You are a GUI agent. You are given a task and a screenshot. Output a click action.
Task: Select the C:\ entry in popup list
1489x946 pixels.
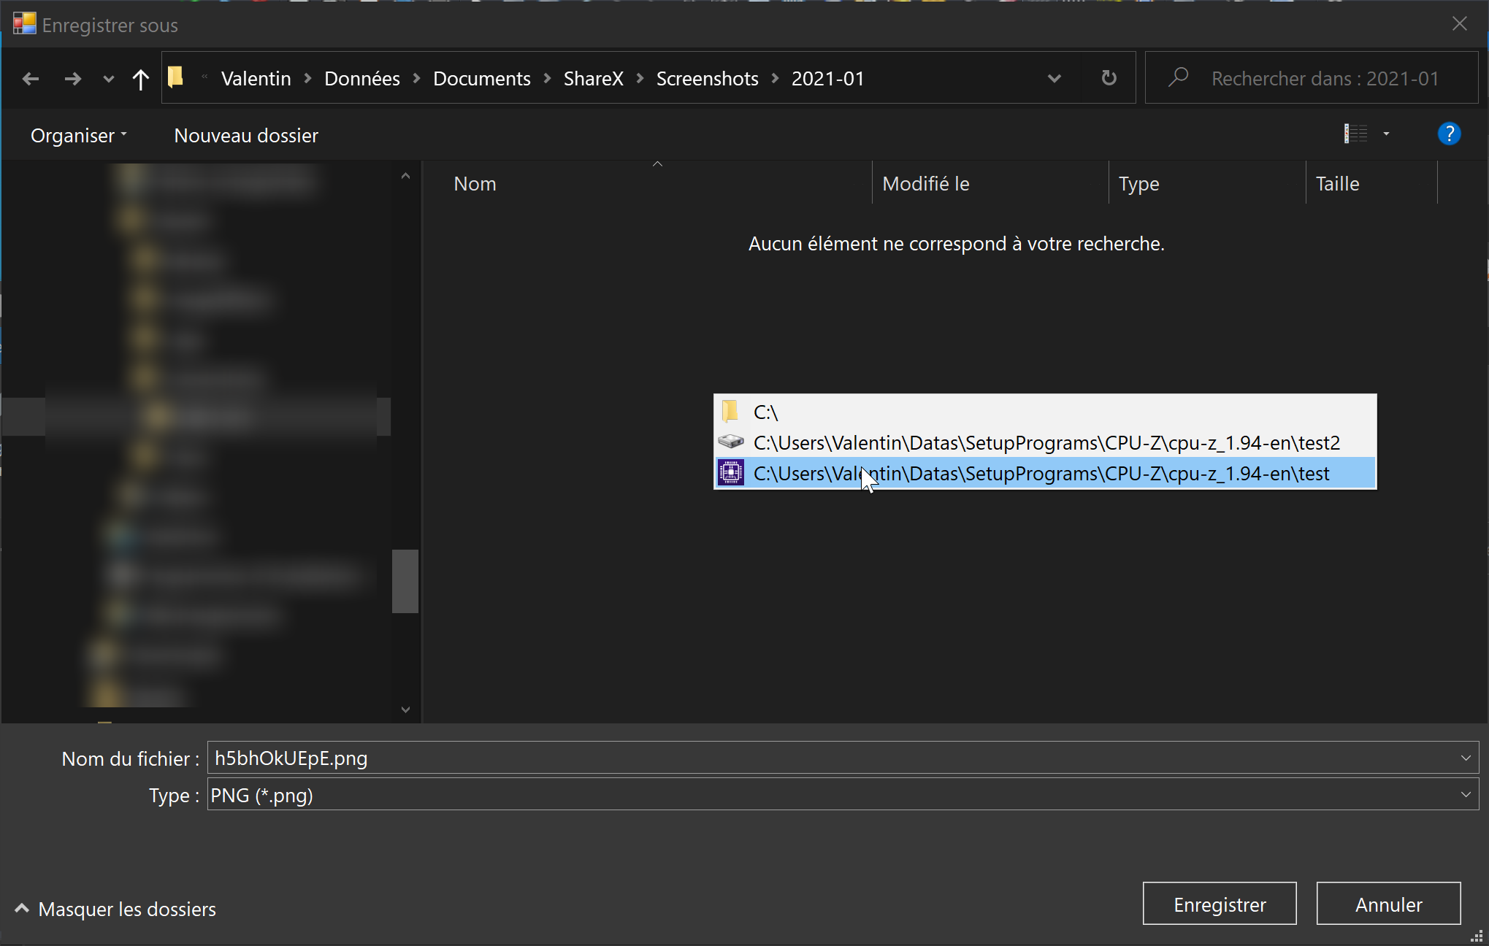click(765, 412)
